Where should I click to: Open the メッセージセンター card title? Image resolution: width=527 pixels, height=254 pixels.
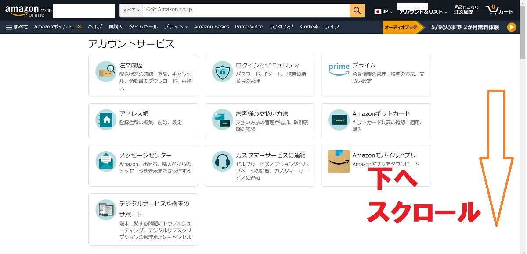[145, 155]
